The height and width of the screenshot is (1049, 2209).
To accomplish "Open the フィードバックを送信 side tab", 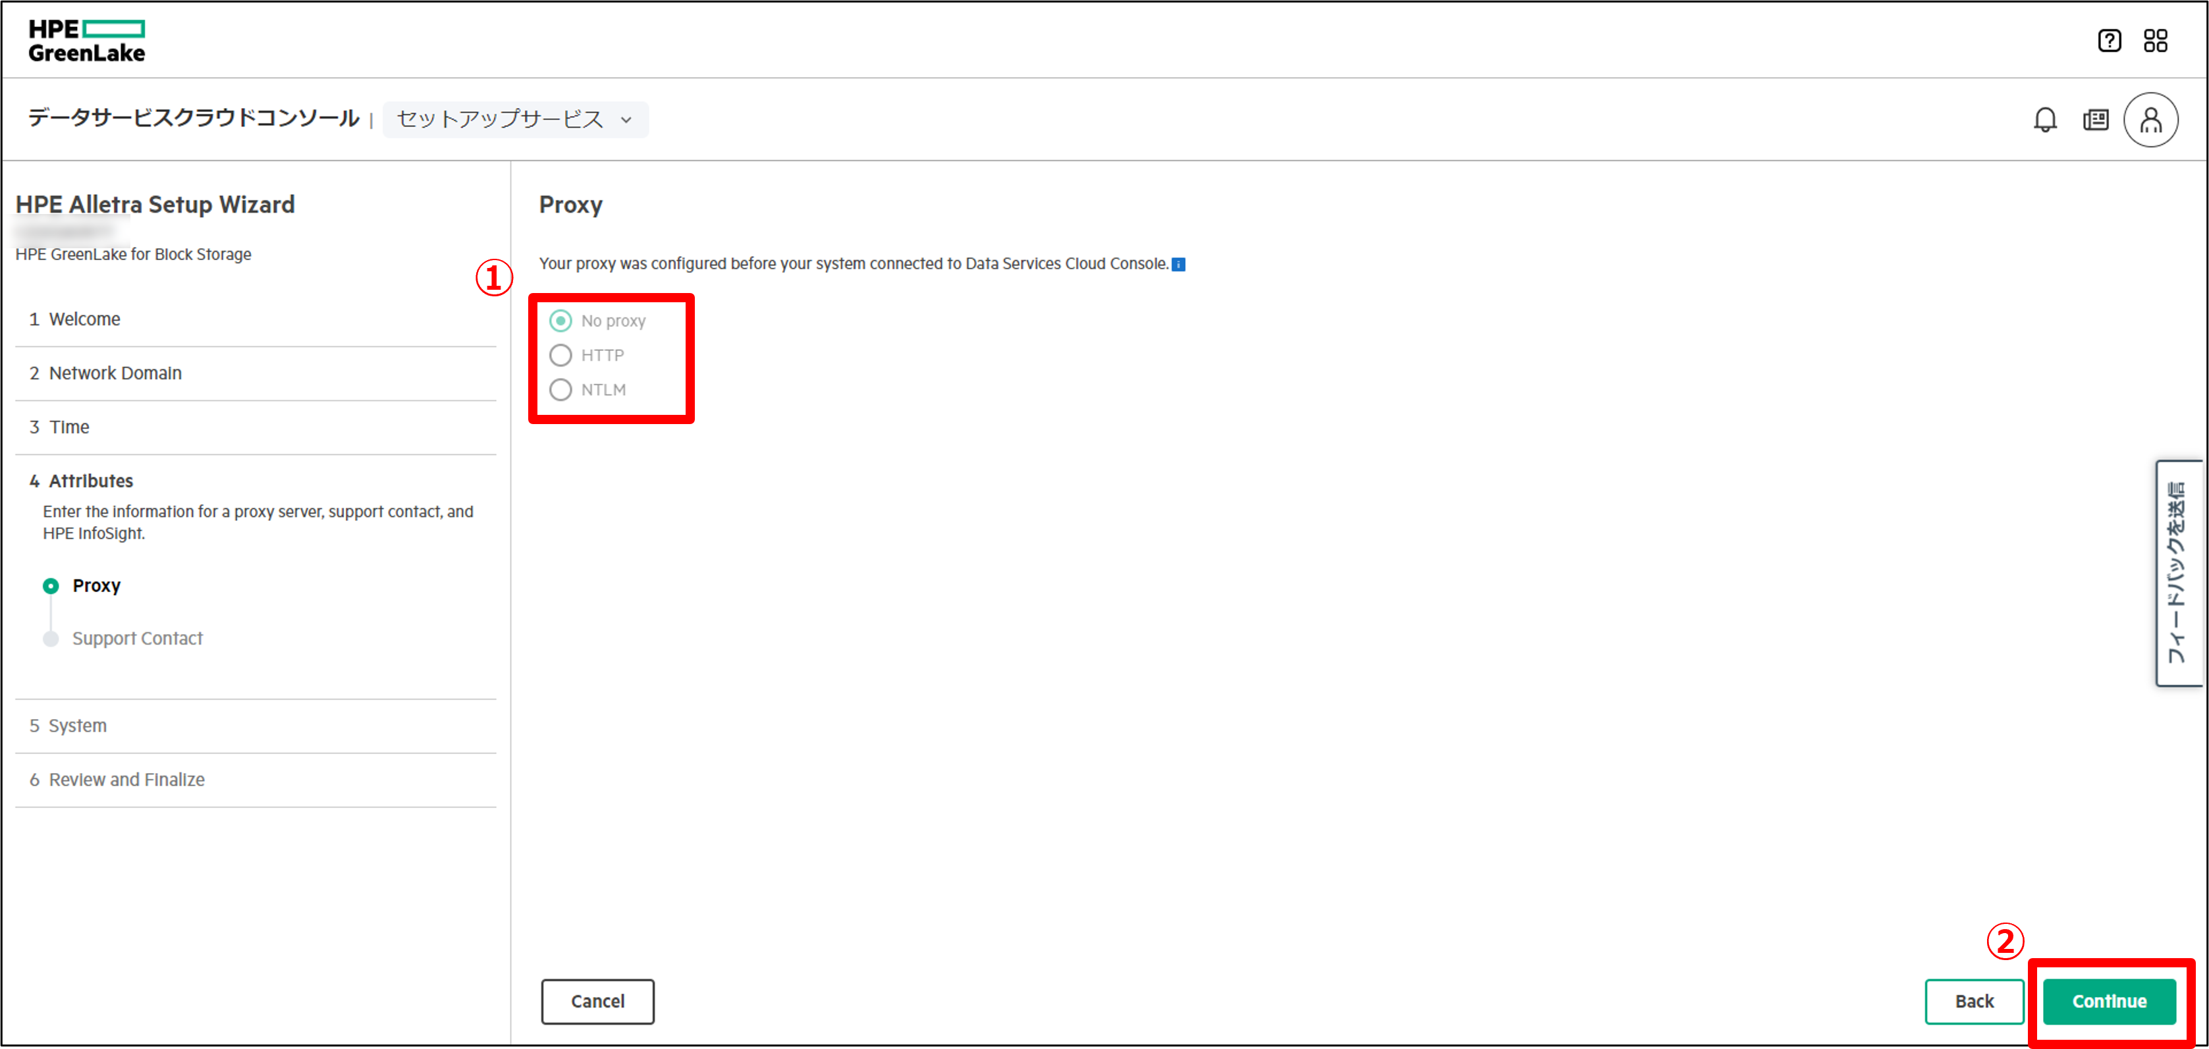I will (x=2177, y=573).
